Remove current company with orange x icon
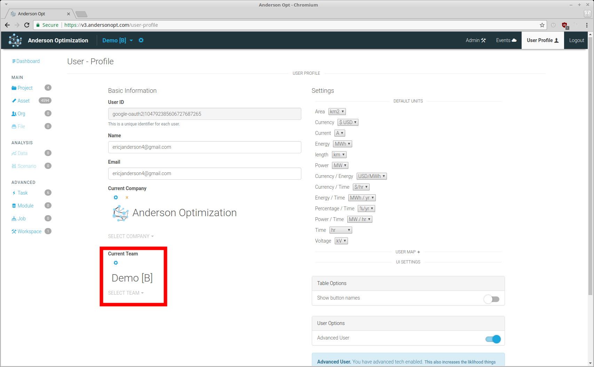The width and height of the screenshot is (594, 367). pyautogui.click(x=127, y=198)
